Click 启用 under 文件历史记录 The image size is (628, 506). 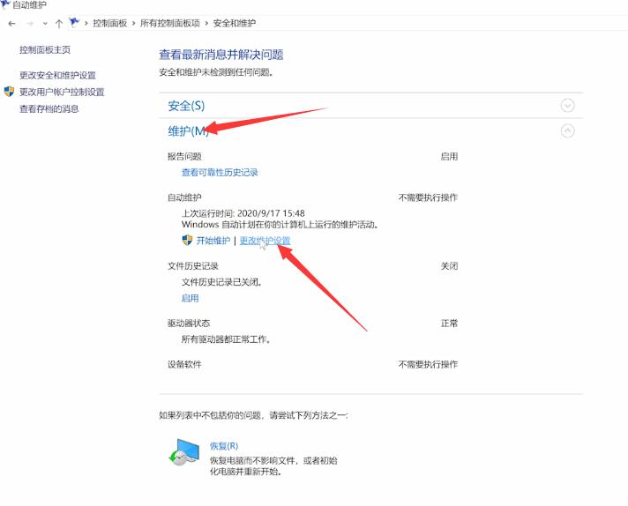(x=190, y=298)
